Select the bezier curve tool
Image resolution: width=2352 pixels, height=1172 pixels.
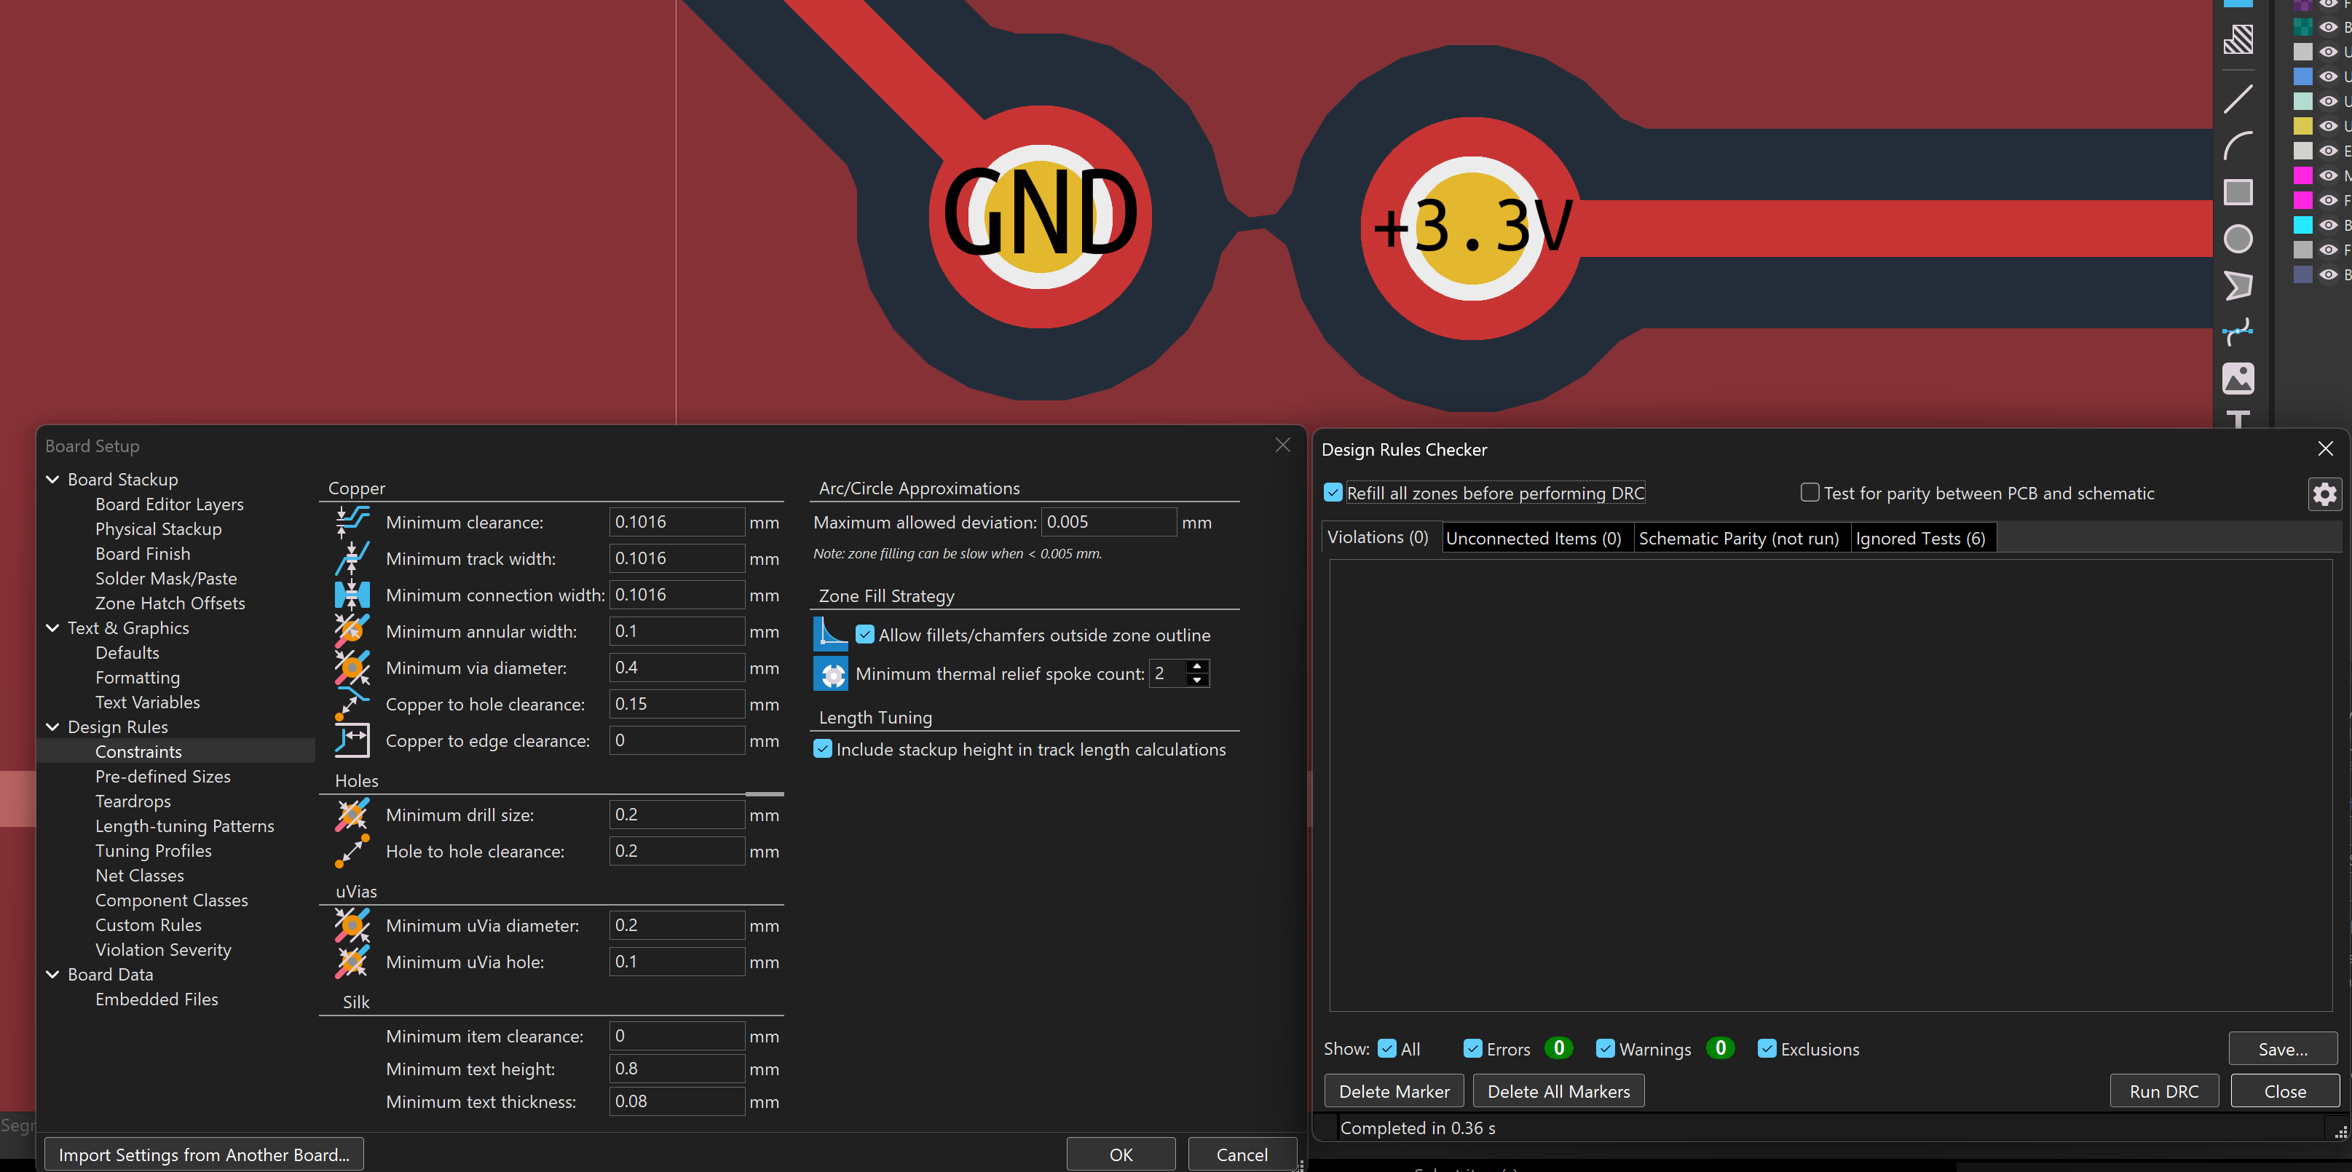(2238, 332)
